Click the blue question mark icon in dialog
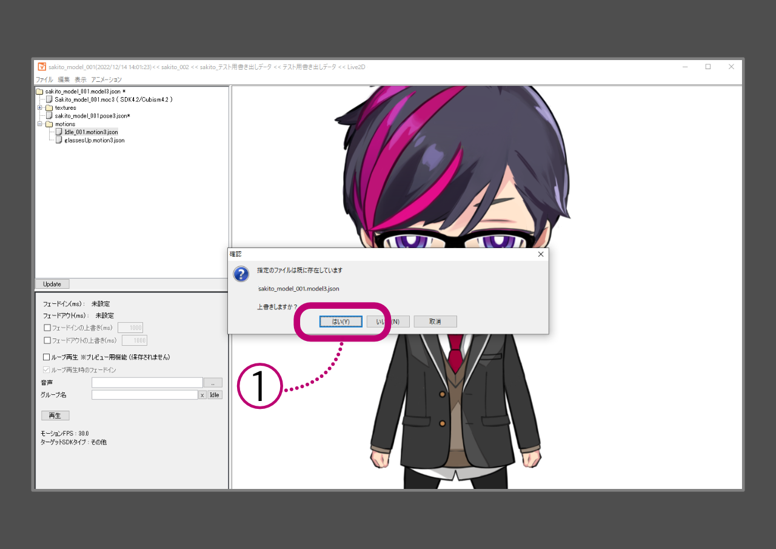Screen dimensions: 776x549 click(241, 274)
